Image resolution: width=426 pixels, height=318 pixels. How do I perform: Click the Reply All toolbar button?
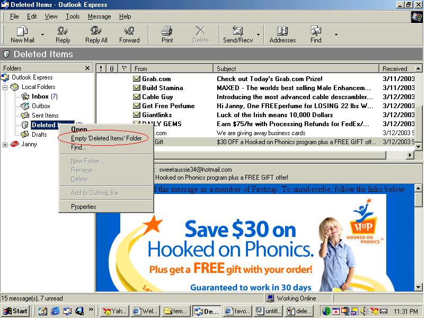click(x=96, y=34)
